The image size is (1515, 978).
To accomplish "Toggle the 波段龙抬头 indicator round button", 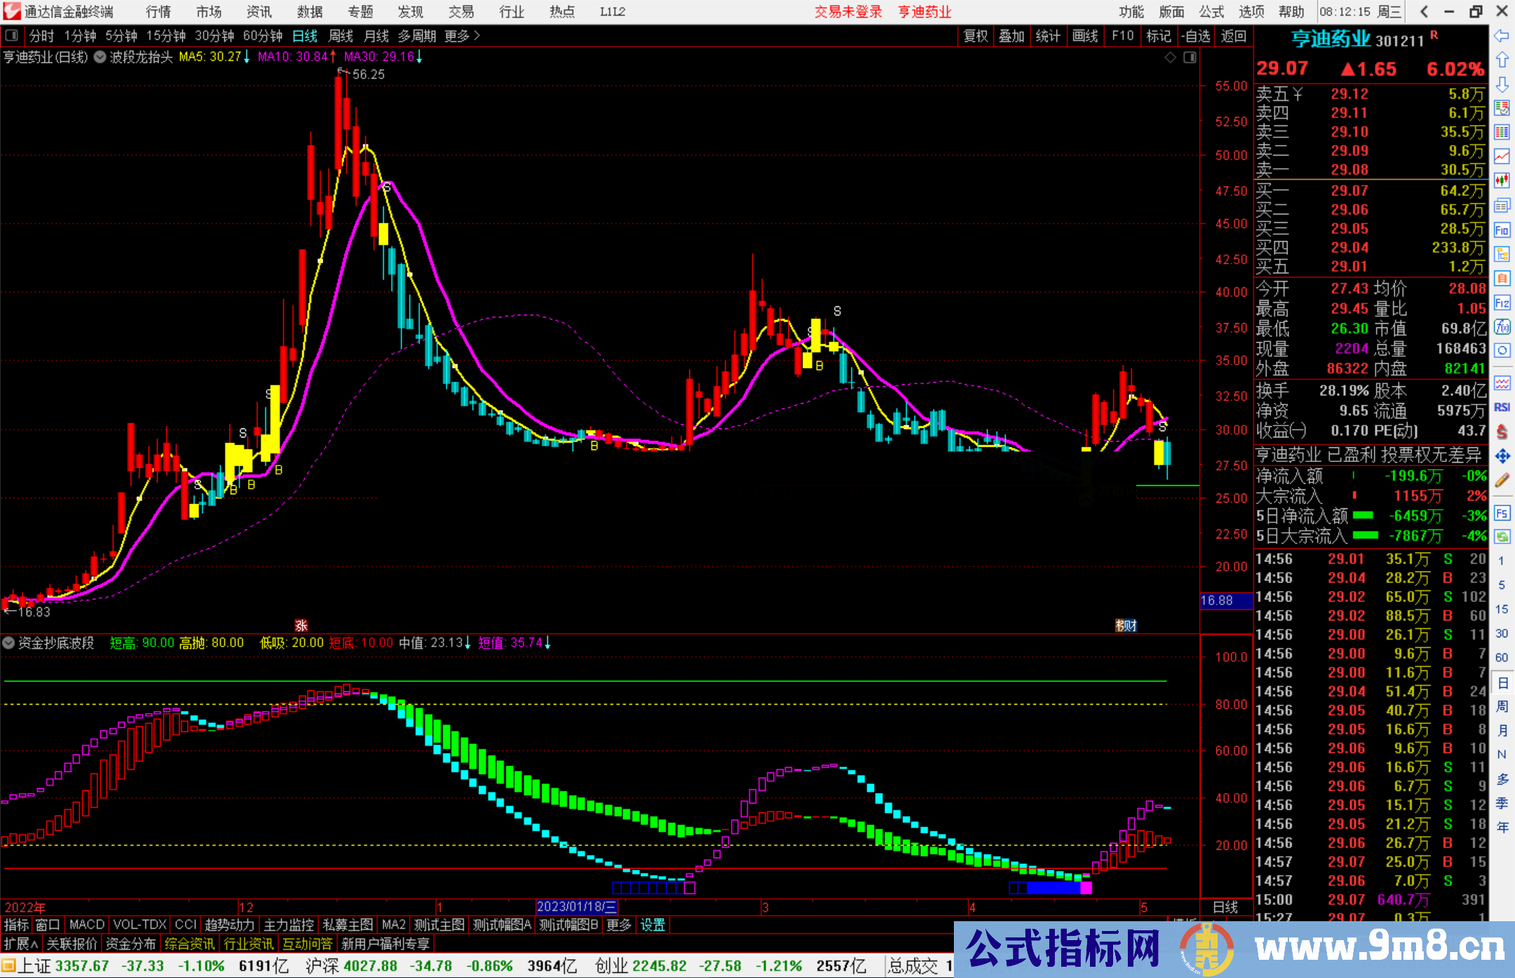I will pyautogui.click(x=100, y=57).
